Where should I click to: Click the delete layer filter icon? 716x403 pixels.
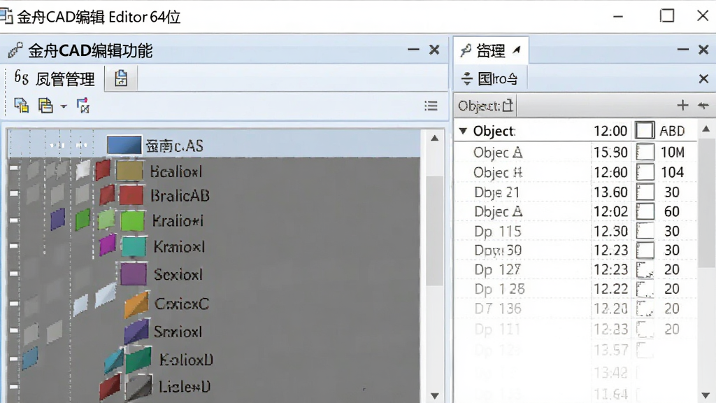point(83,106)
